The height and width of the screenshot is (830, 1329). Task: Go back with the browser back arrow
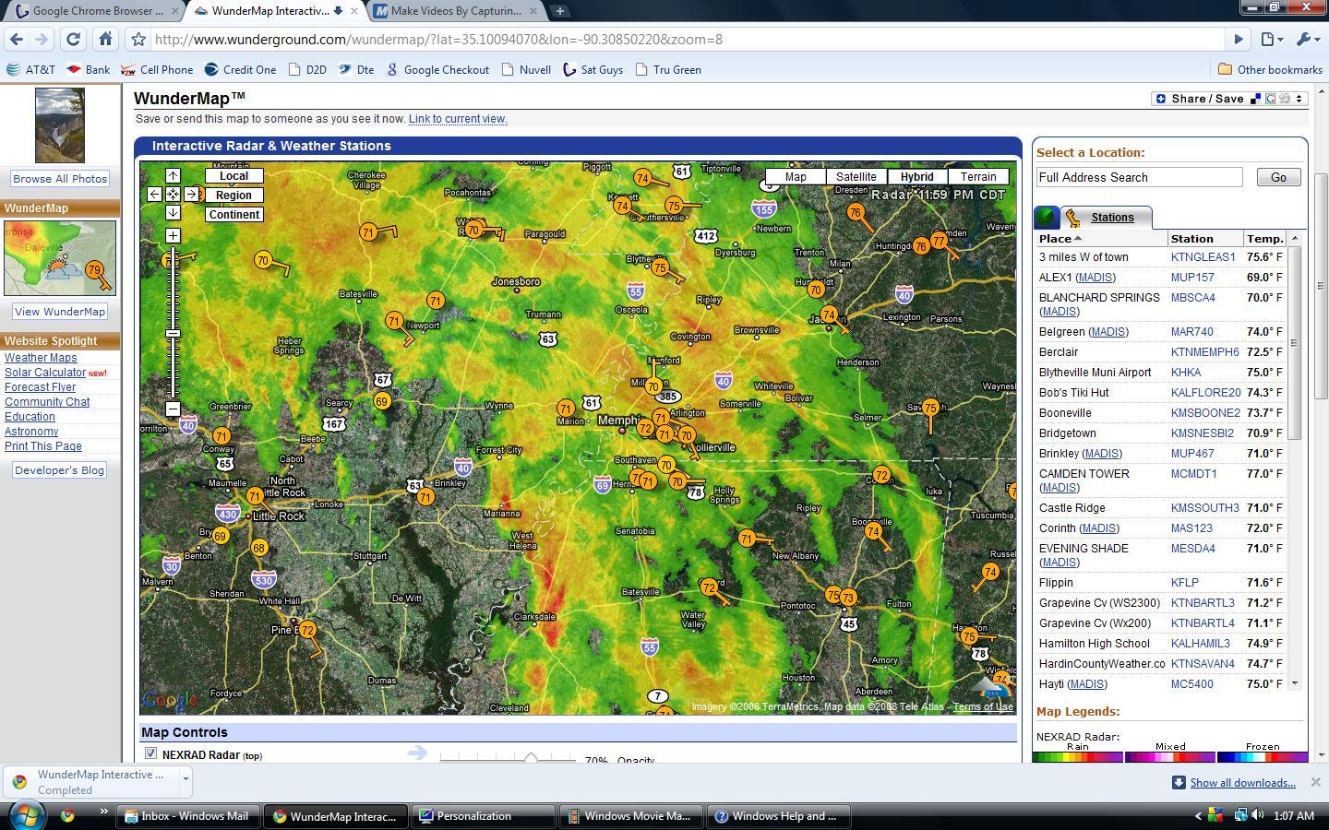coord(17,39)
